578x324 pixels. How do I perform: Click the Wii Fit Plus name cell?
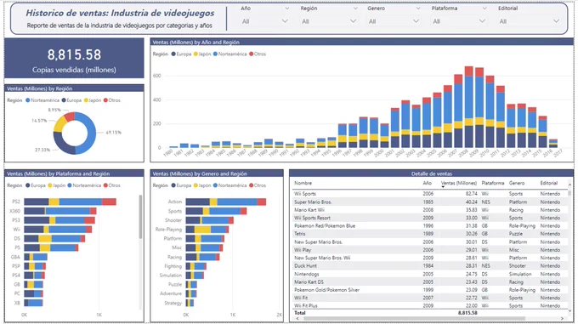[x=306, y=305]
